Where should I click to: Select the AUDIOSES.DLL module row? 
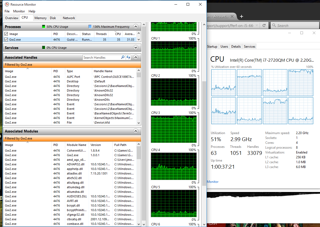click(x=70, y=196)
